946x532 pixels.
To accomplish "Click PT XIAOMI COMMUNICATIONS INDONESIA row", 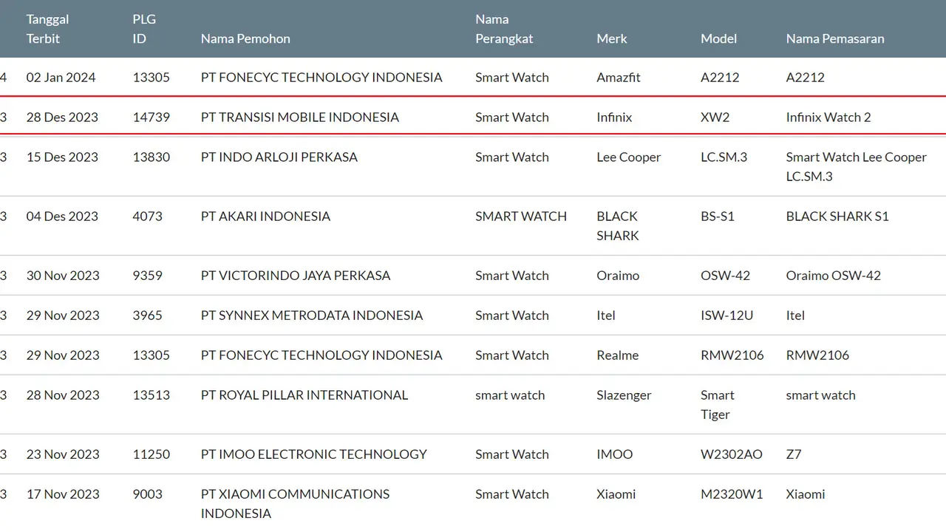I will 295,503.
